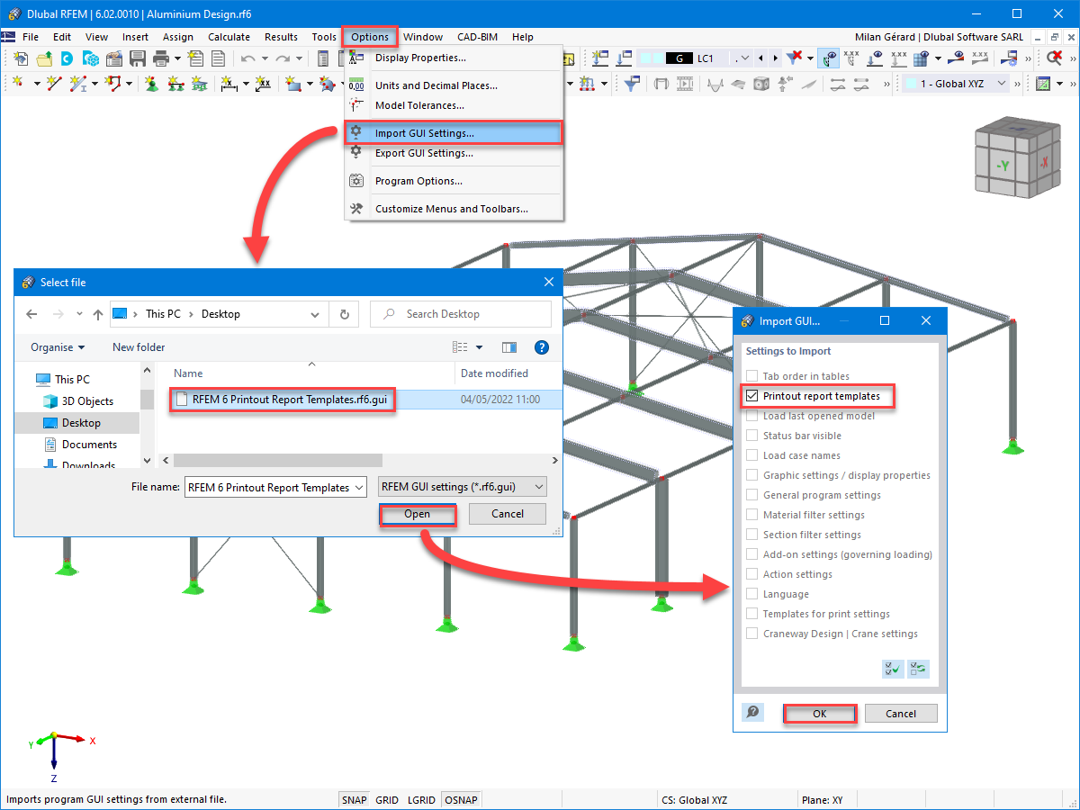Screen dimensions: 1080x810
Task: Select the New Node tool icon
Action: (18, 84)
